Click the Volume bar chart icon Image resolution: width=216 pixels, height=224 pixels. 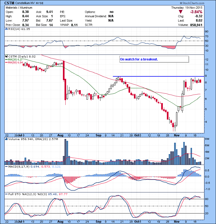click(x=6, y=139)
